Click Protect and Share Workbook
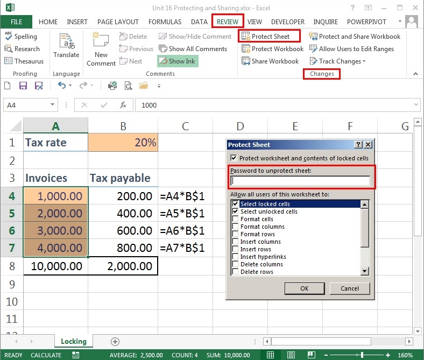The height and width of the screenshot is (360, 424). pyautogui.click(x=355, y=36)
